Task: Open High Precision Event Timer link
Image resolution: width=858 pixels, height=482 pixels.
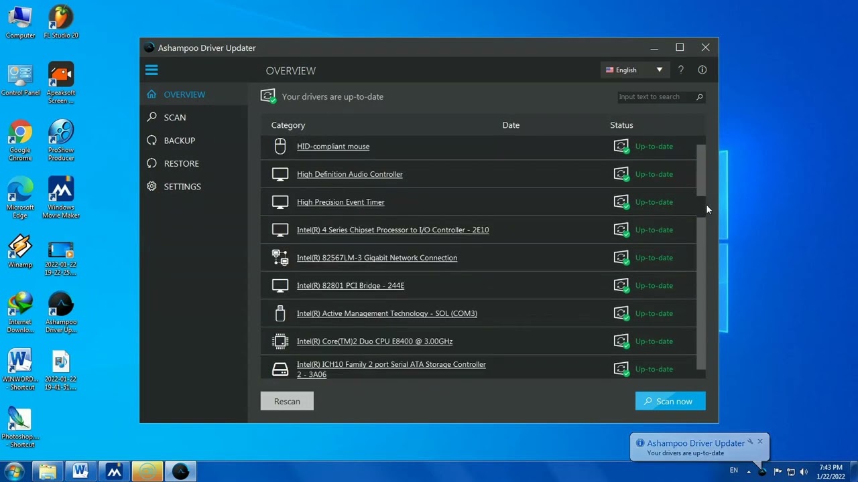Action: click(341, 202)
